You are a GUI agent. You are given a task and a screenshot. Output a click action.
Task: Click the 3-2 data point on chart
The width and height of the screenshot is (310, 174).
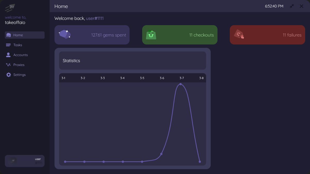pyautogui.click(x=84, y=162)
